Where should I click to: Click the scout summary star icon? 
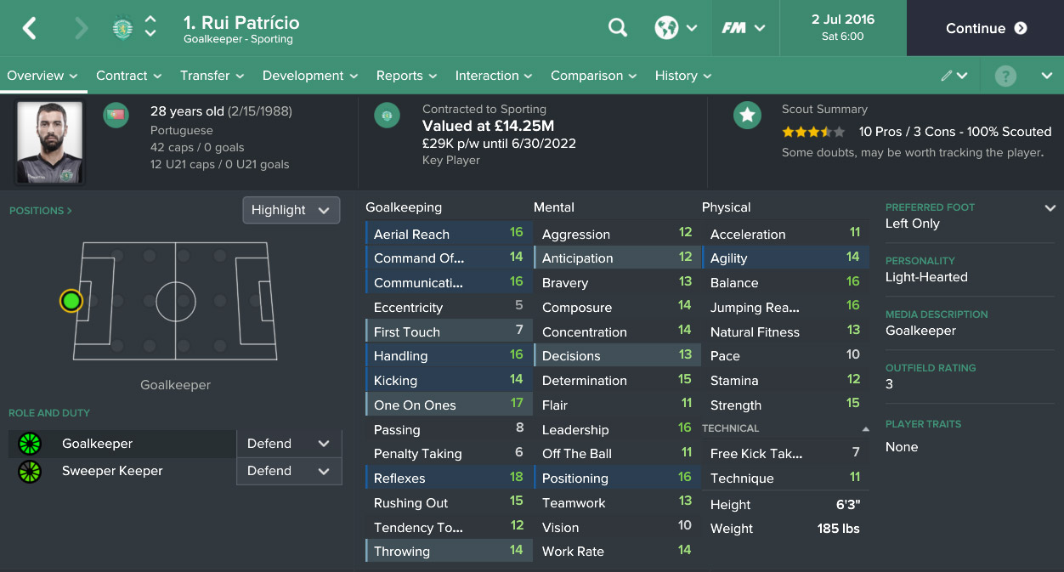point(747,115)
